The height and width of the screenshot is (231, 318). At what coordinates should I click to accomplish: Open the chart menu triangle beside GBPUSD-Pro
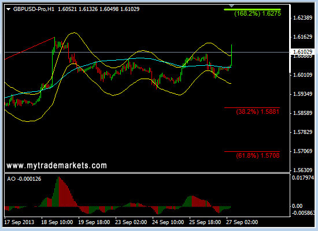click(8, 9)
